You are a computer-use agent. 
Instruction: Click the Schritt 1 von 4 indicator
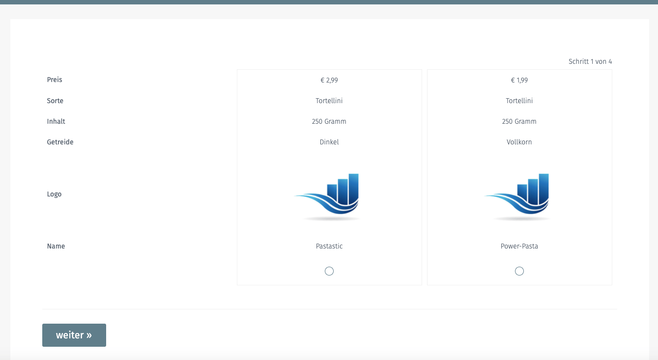click(590, 61)
